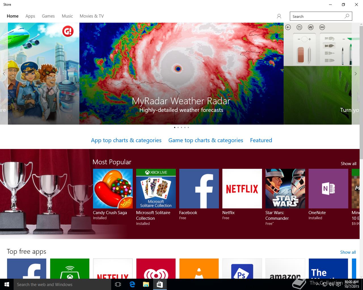Switch to the Movies & TV tab
The image size is (363, 290).
point(92,16)
